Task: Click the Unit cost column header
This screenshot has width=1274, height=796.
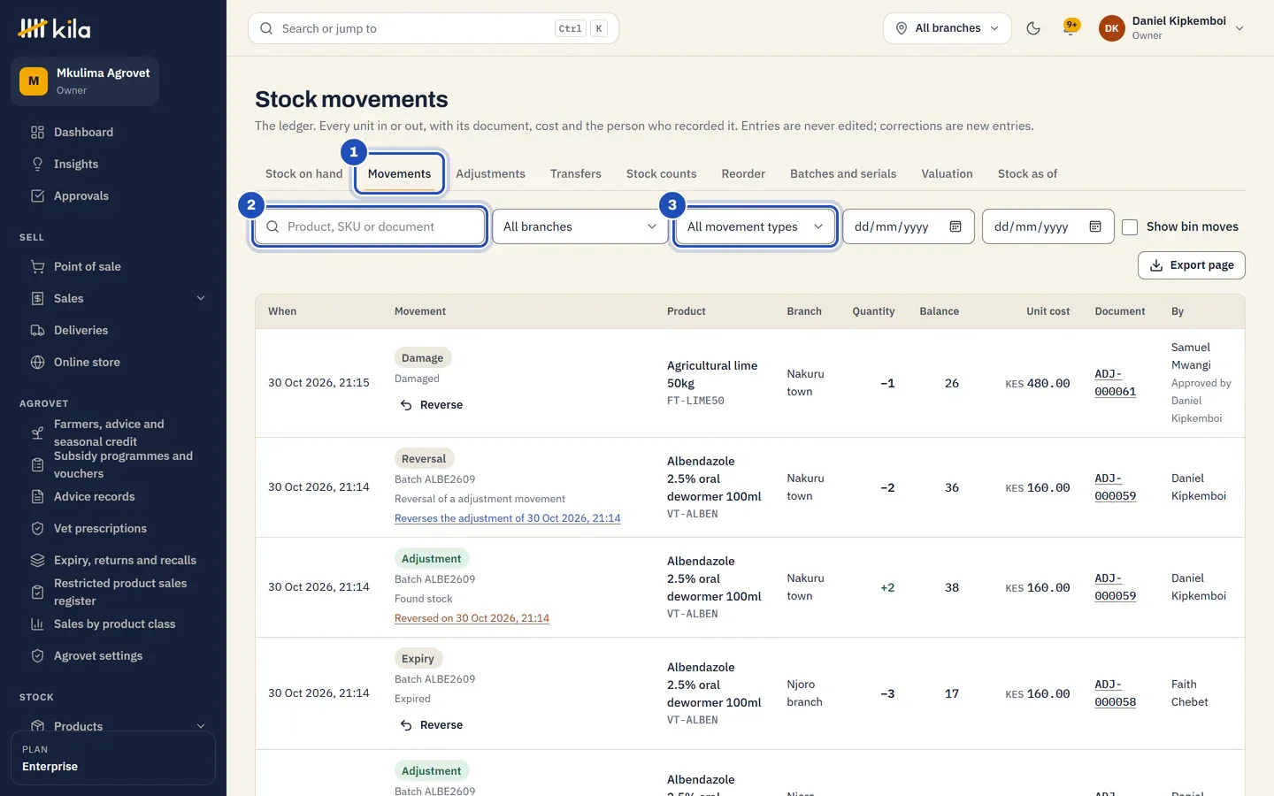Action: tap(1048, 311)
